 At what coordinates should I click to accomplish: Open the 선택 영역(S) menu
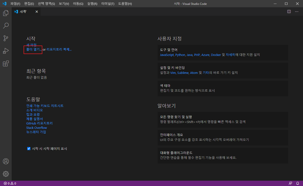pyautogui.click(x=46, y=4)
